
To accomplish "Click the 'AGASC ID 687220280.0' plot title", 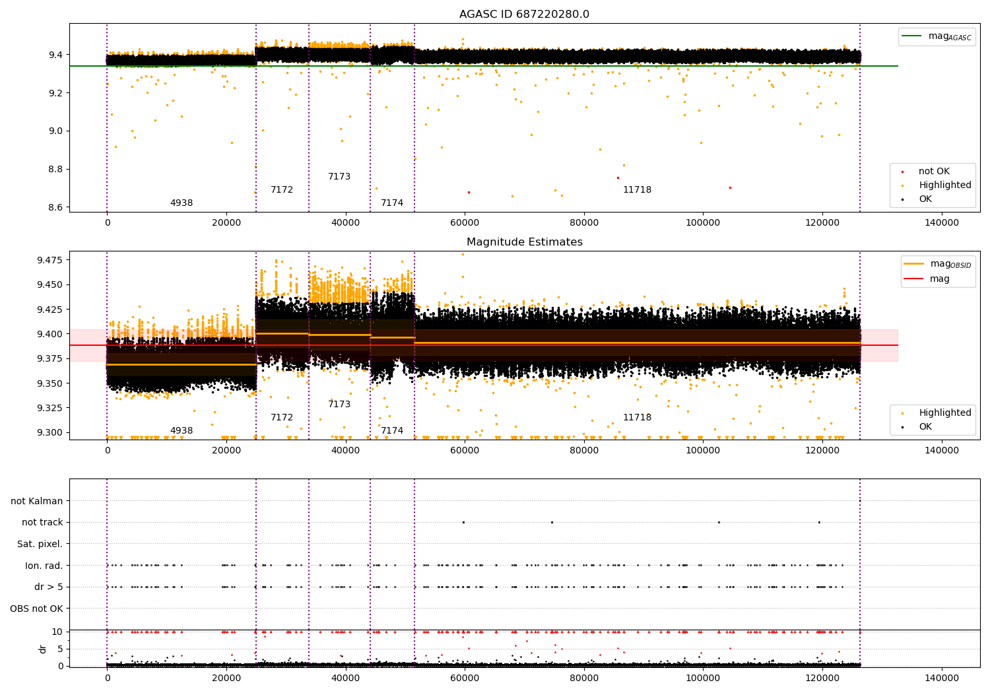I will [524, 15].
